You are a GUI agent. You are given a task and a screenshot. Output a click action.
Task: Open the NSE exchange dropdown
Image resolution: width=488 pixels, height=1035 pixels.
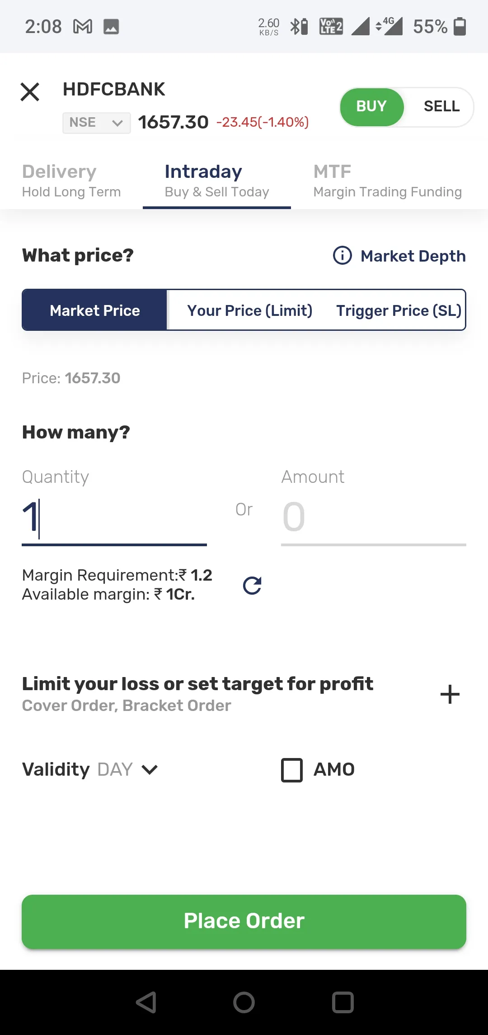click(x=96, y=123)
